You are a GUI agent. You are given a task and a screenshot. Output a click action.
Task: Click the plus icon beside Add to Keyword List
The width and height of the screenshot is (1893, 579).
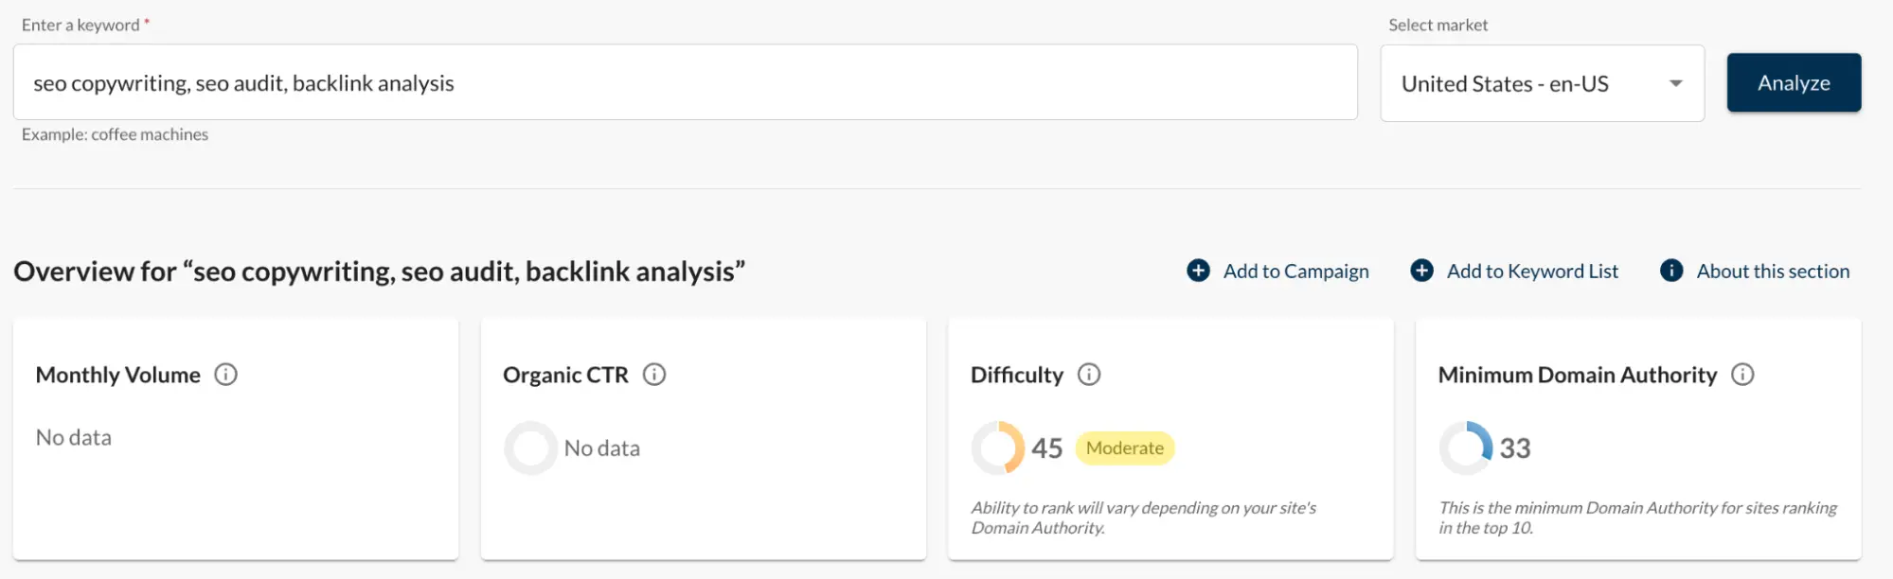(1421, 271)
